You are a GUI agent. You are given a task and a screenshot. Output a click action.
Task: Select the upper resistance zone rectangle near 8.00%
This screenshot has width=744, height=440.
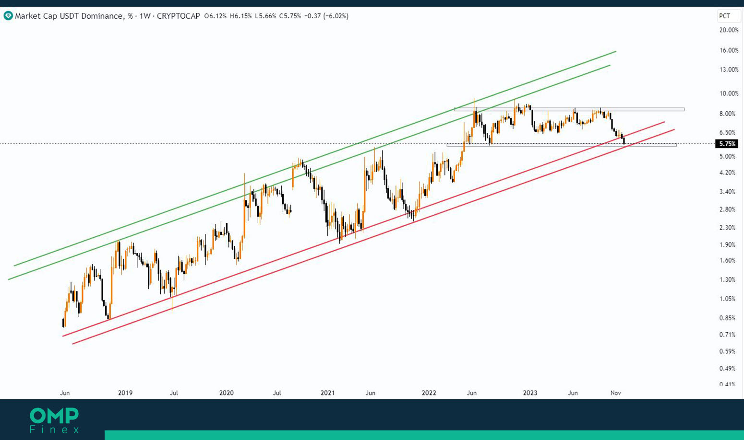click(569, 109)
